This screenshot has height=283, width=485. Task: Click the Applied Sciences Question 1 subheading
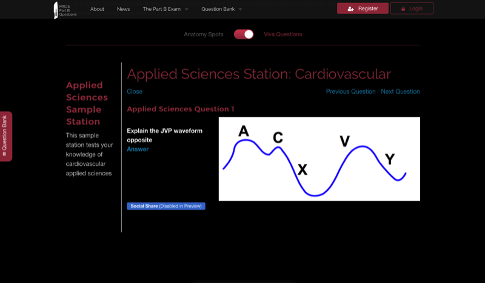pyautogui.click(x=180, y=109)
